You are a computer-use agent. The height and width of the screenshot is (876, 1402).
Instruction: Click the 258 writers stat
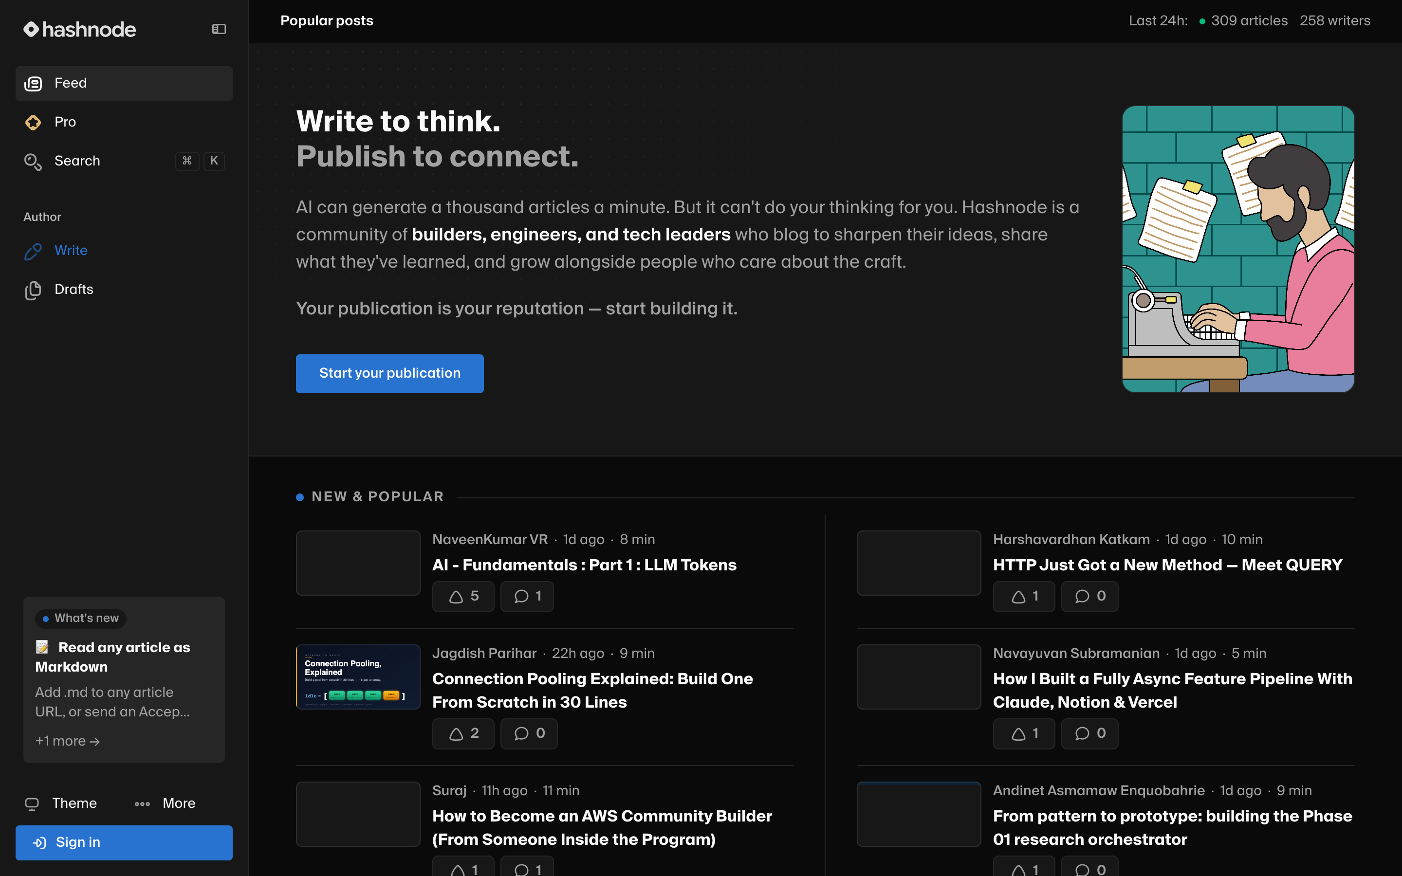pyautogui.click(x=1335, y=21)
